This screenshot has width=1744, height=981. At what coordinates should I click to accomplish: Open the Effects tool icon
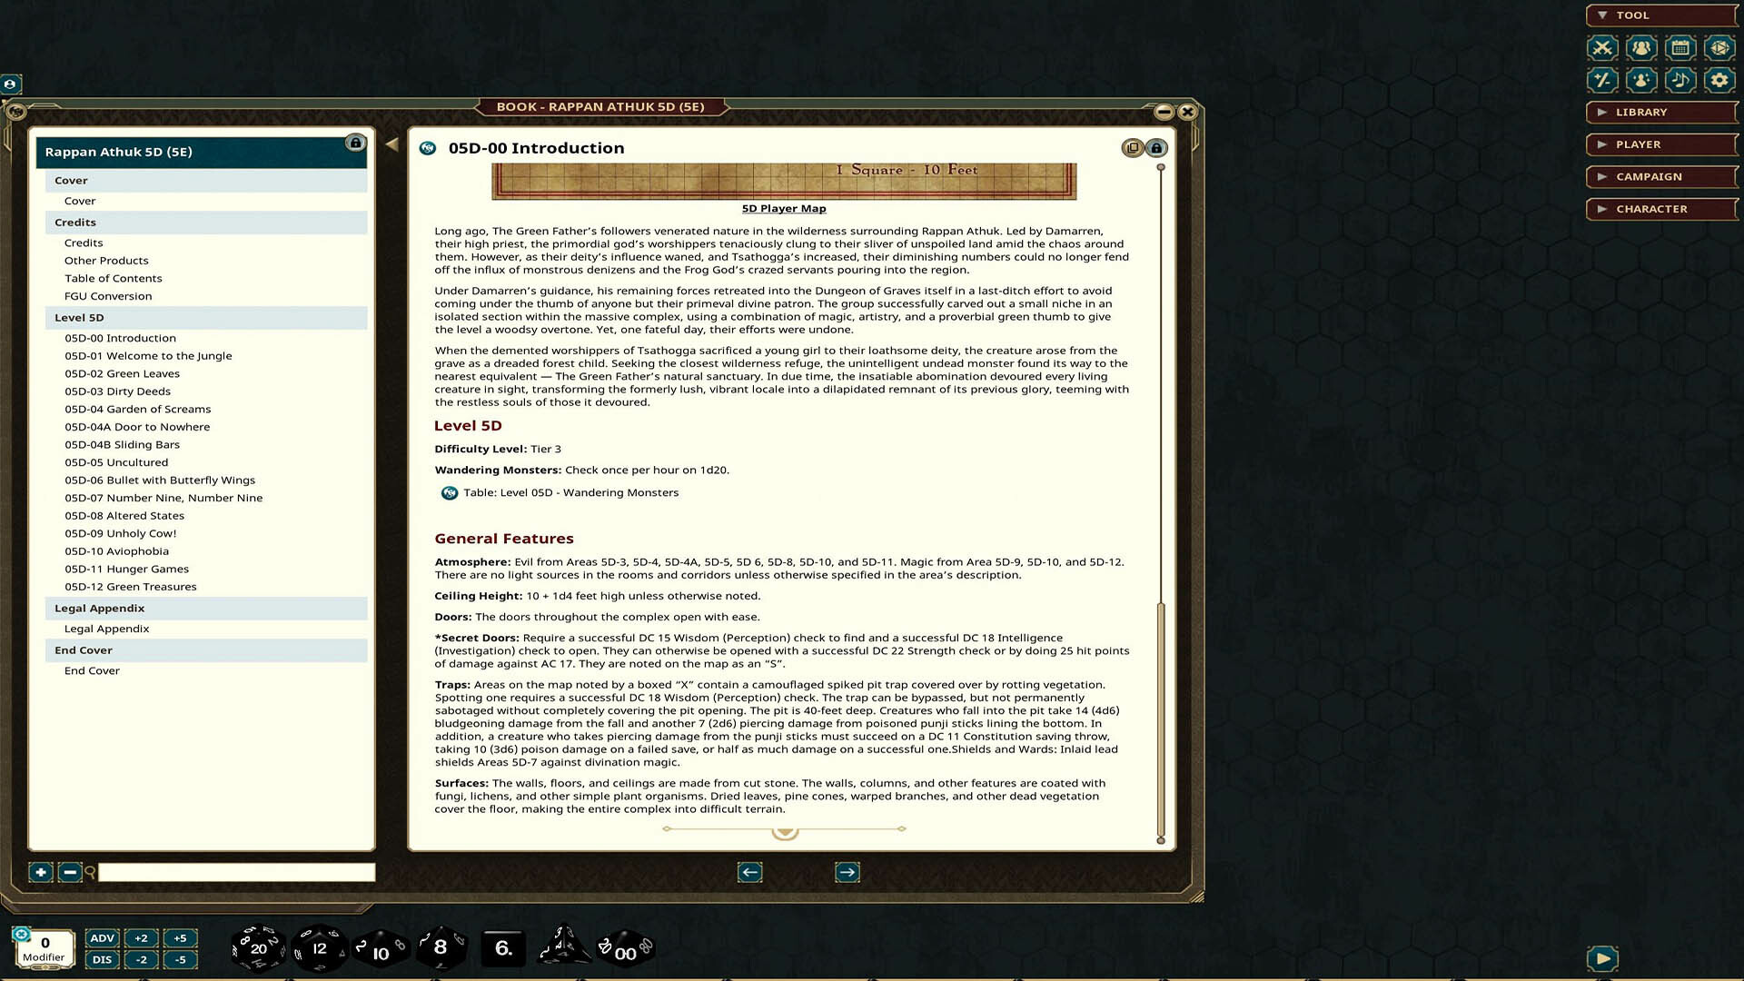pos(1640,80)
